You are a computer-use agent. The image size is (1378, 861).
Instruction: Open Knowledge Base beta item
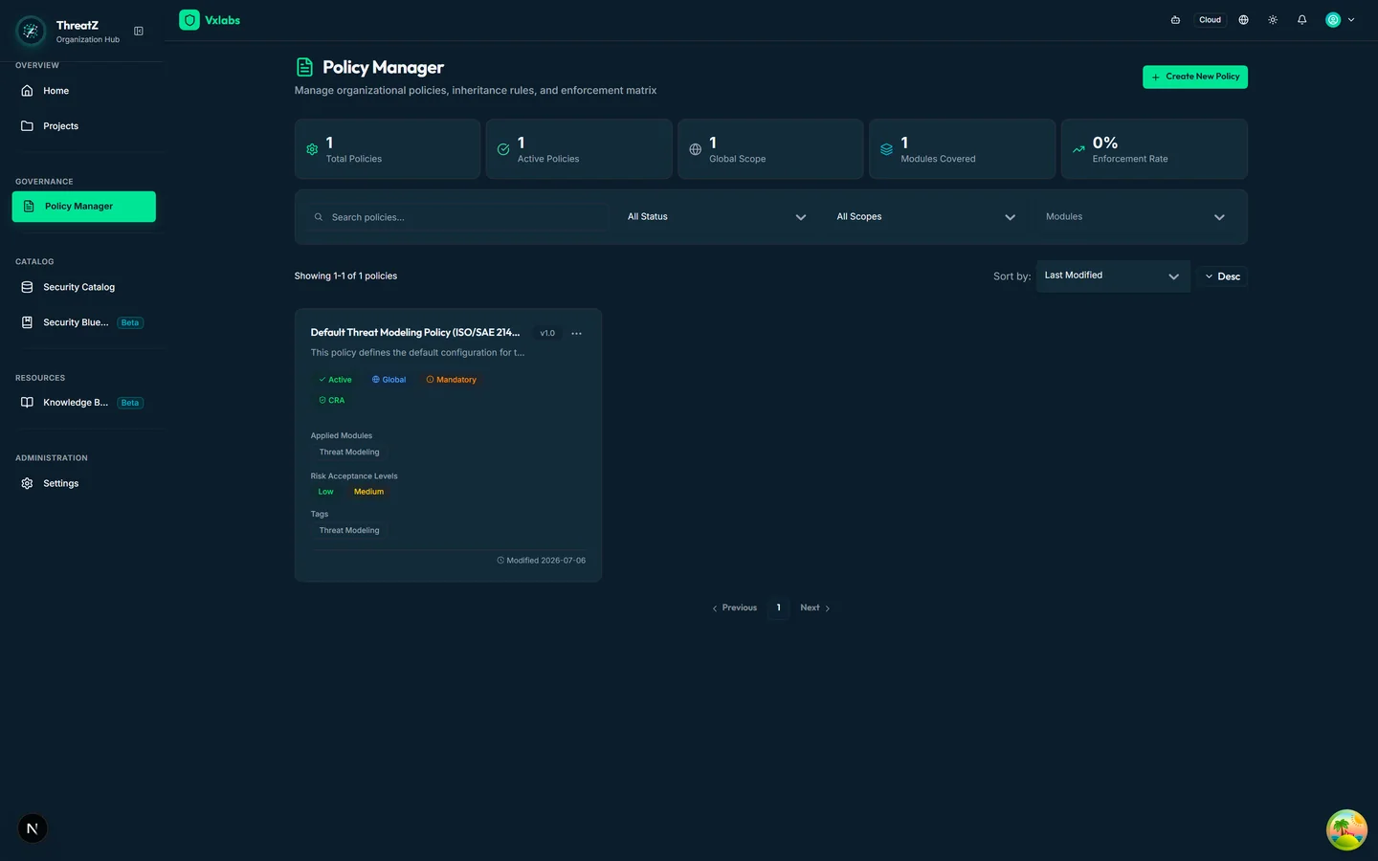(84, 403)
